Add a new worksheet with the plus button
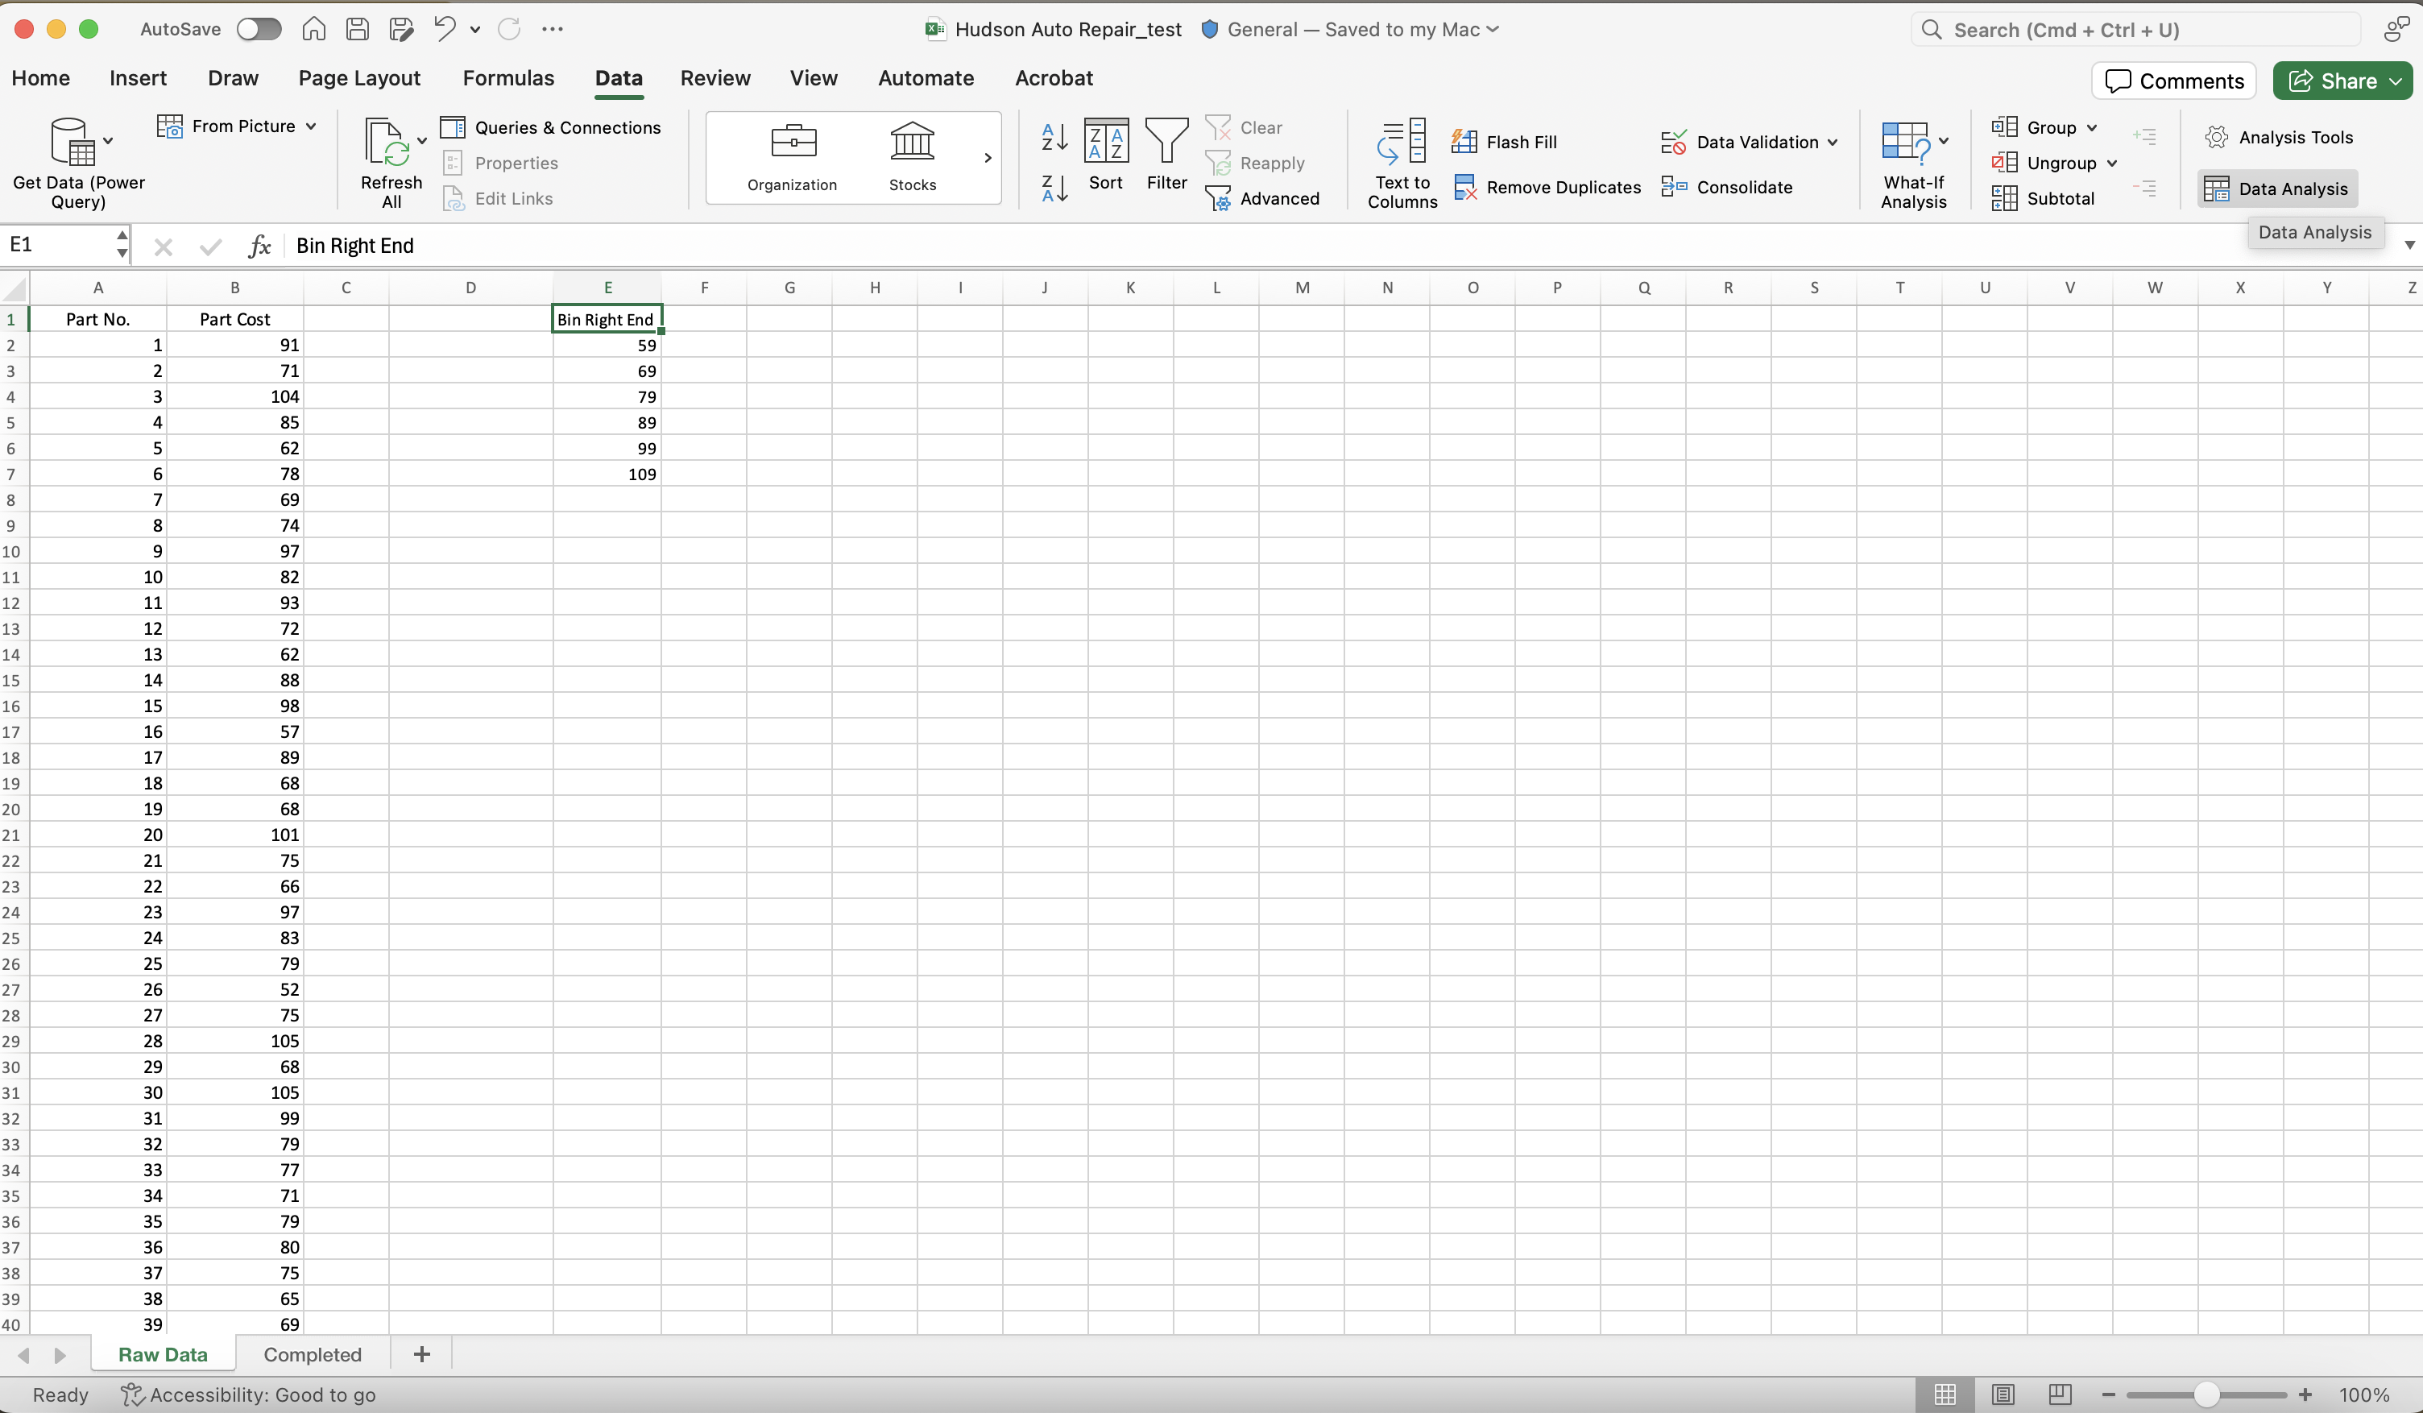2423x1413 pixels. pyautogui.click(x=420, y=1353)
